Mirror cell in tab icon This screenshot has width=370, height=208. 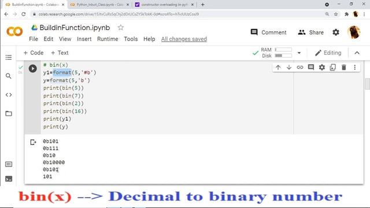333,68
